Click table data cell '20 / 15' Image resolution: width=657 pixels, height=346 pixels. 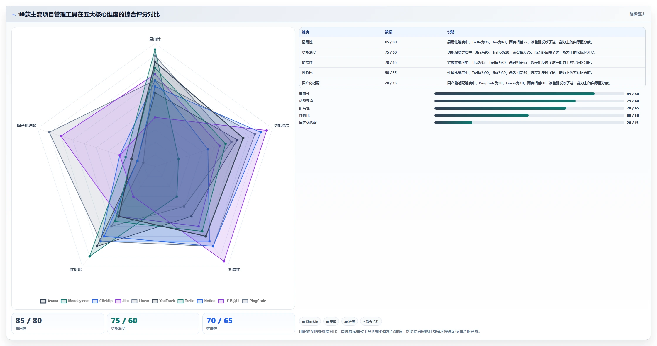[x=391, y=83]
